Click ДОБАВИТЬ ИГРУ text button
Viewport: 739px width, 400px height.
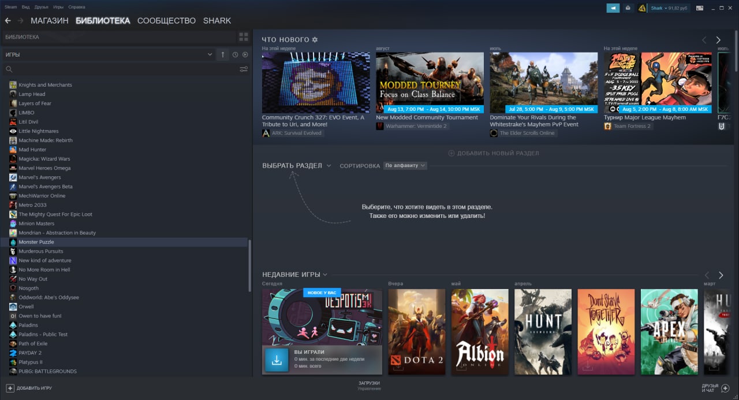click(34, 388)
